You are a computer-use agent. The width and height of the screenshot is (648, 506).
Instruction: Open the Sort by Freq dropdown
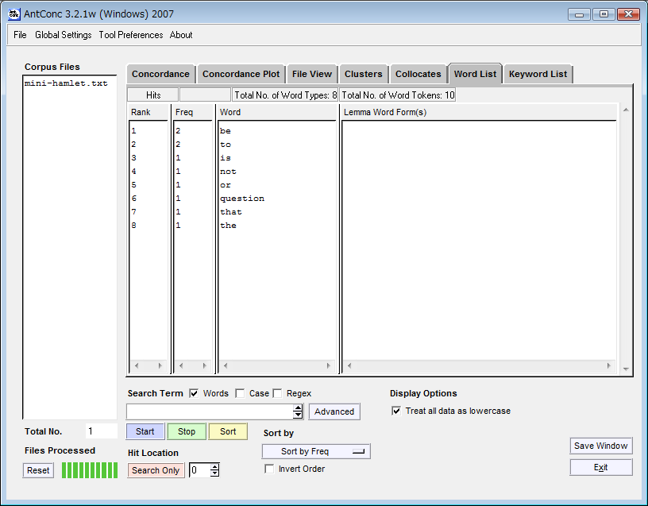pos(315,451)
